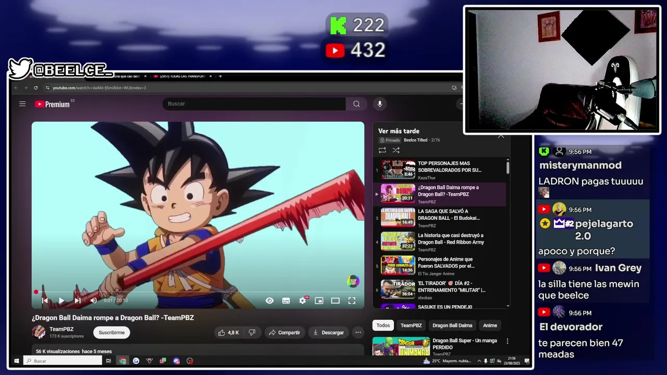
Task: Click the 36:04 elxokas thumbnail
Action: [x=398, y=289]
